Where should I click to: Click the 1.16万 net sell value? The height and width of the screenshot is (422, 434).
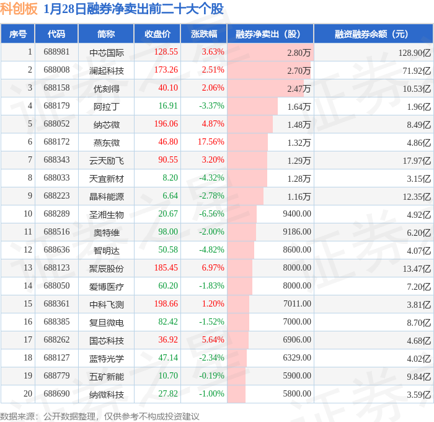(x=299, y=197)
